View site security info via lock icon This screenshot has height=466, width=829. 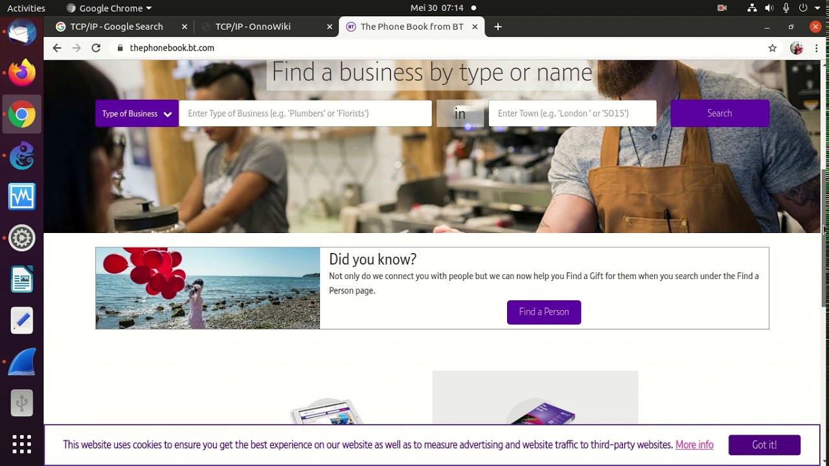(119, 48)
